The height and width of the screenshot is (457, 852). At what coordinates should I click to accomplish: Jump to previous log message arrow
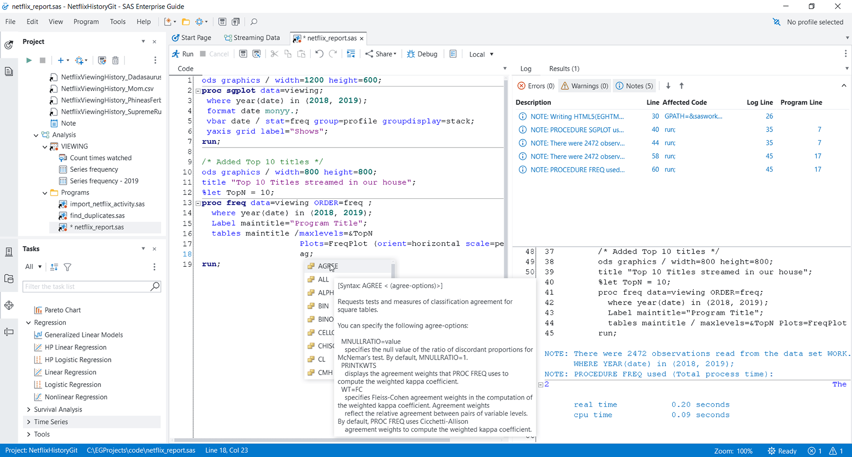pos(682,86)
